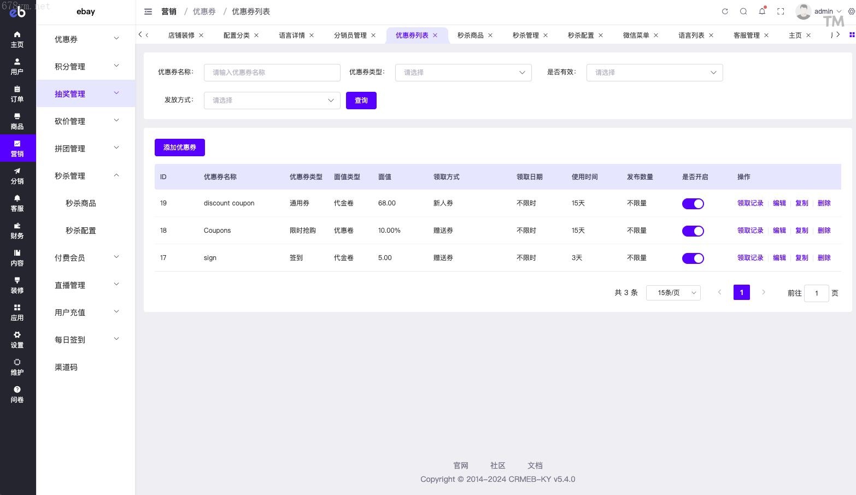
Task: Go to 商品 in left navigation
Action: click(x=17, y=121)
